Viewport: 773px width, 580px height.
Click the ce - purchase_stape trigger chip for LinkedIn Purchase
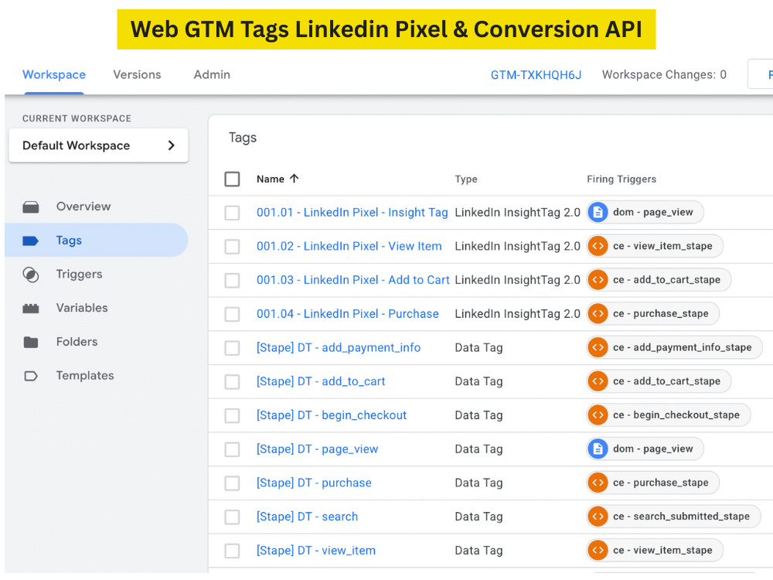[x=652, y=314]
